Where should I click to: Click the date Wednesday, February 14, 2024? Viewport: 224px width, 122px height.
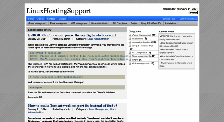click(x=180, y=9)
